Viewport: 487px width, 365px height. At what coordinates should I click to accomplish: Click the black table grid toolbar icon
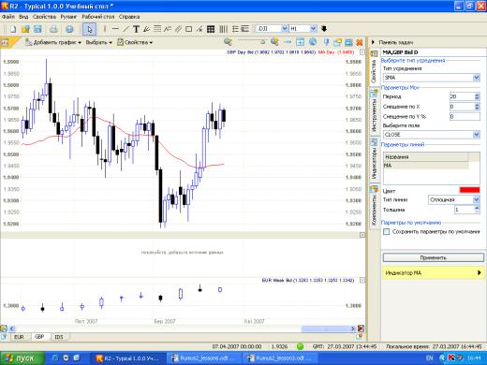(211, 29)
